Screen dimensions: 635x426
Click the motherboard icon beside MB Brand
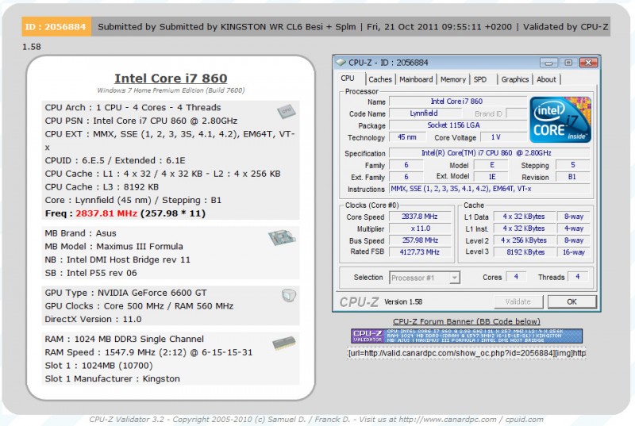[x=282, y=237]
